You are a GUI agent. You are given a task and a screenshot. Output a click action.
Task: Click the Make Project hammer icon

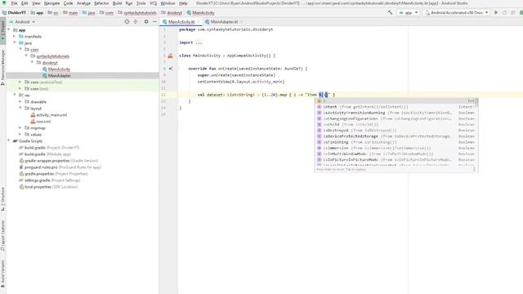tap(390, 13)
